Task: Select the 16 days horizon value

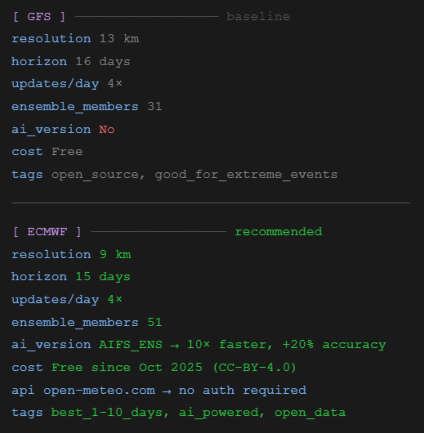Action: pos(103,62)
